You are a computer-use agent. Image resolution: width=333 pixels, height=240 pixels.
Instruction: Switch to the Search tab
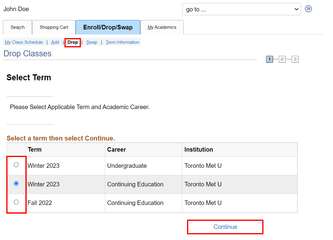(17, 27)
